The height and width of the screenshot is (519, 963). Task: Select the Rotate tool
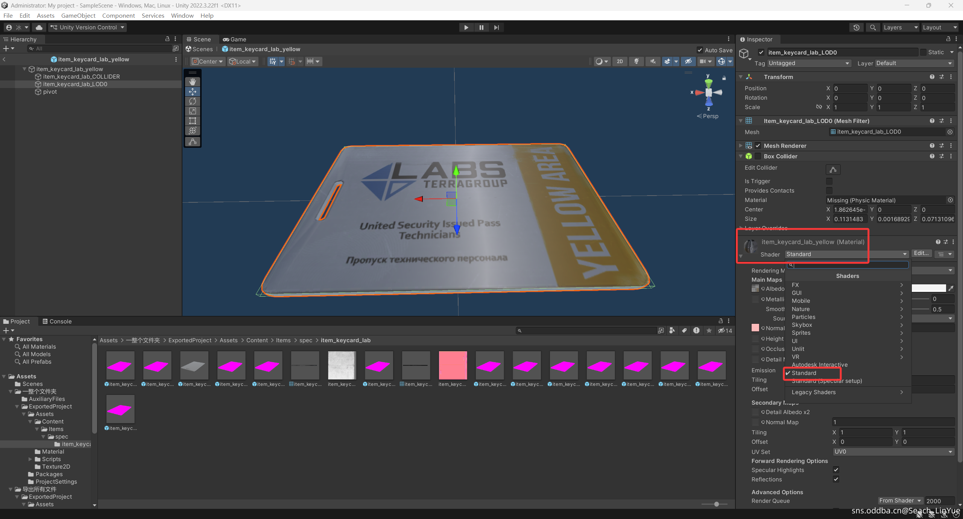click(x=193, y=101)
